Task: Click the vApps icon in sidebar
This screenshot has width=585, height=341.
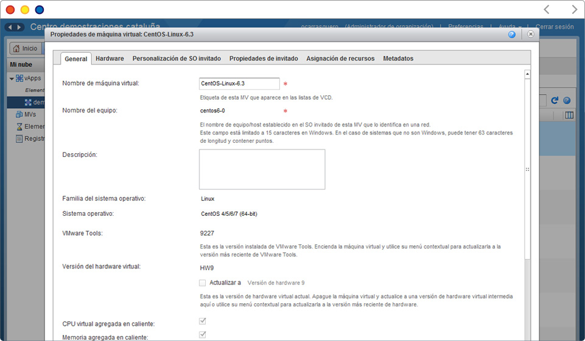Action: point(19,78)
